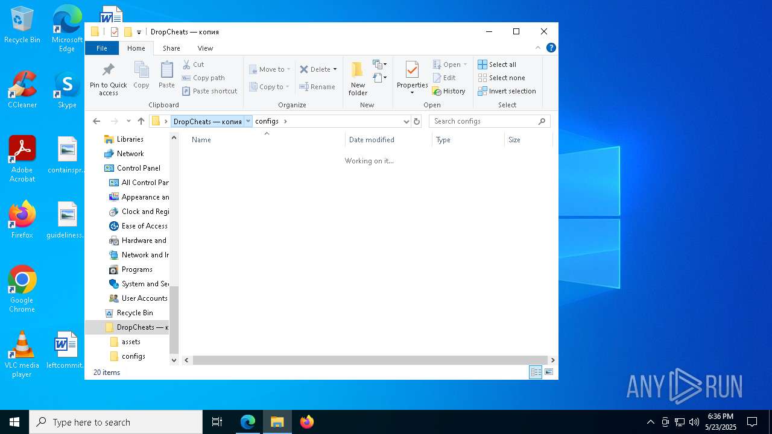Image resolution: width=772 pixels, height=434 pixels.
Task: Switch to the View tab
Action: pyautogui.click(x=205, y=48)
